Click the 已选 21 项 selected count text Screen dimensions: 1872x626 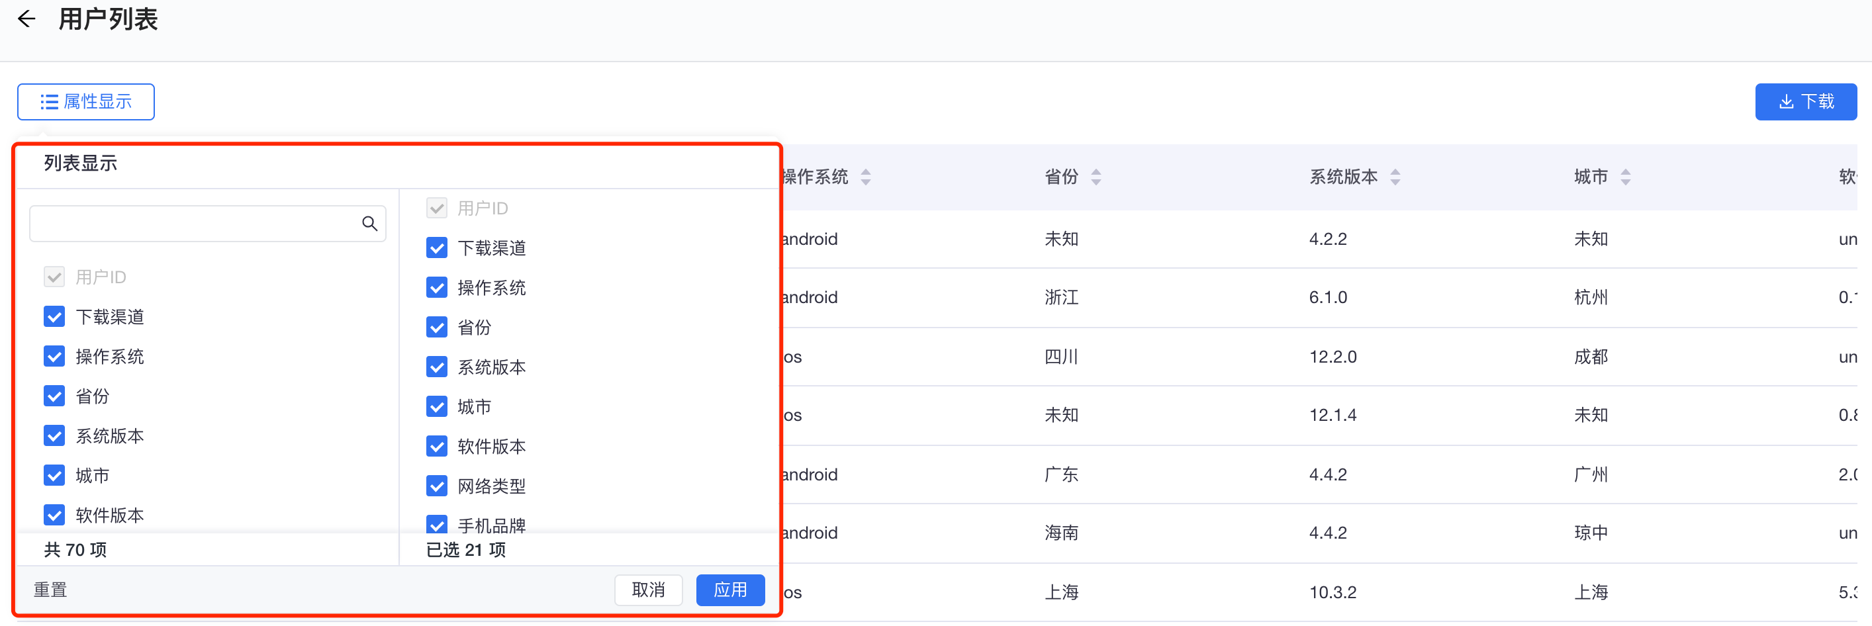(466, 550)
